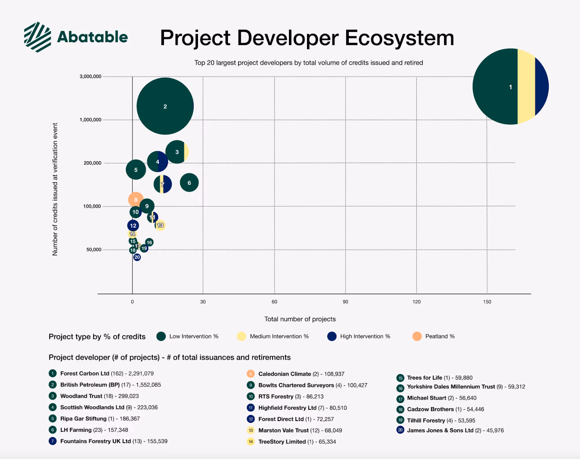
Task: Click legend marker 5 beside Ripa Gar Stiftung
Action: click(x=53, y=418)
